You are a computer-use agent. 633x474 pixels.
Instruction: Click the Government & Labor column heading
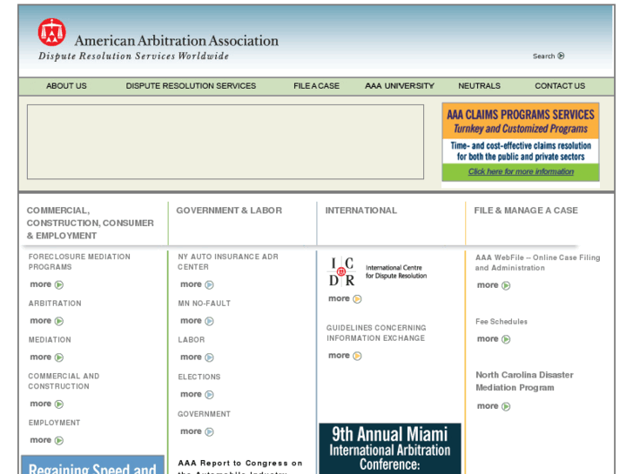pos(229,210)
